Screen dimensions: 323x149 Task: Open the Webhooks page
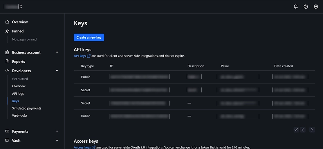pyautogui.click(x=20, y=115)
